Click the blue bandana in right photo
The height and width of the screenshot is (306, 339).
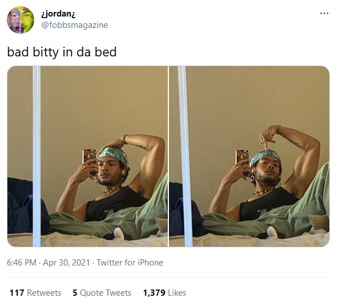tap(265, 157)
